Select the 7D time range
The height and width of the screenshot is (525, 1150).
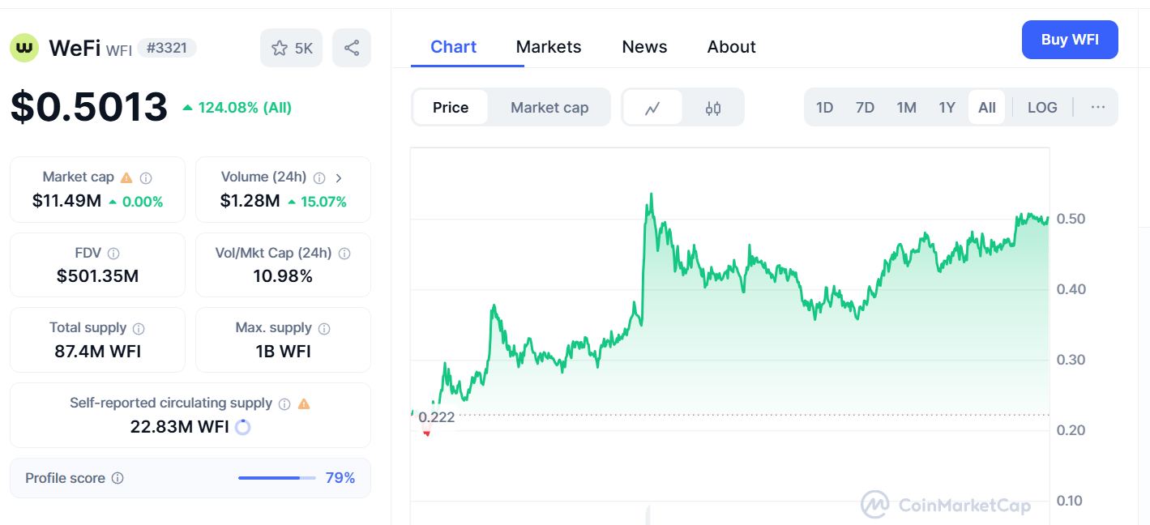865,108
